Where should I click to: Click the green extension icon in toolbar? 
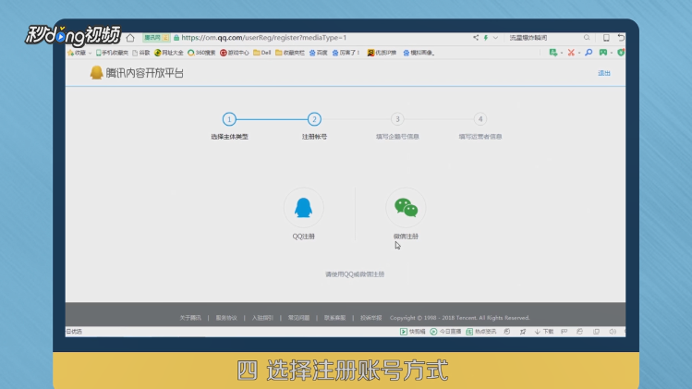pyautogui.click(x=553, y=53)
